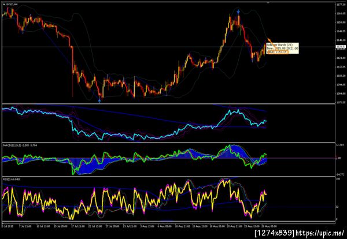
Task: Click the -14.772 MACD scale value
Action: tap(339, 174)
